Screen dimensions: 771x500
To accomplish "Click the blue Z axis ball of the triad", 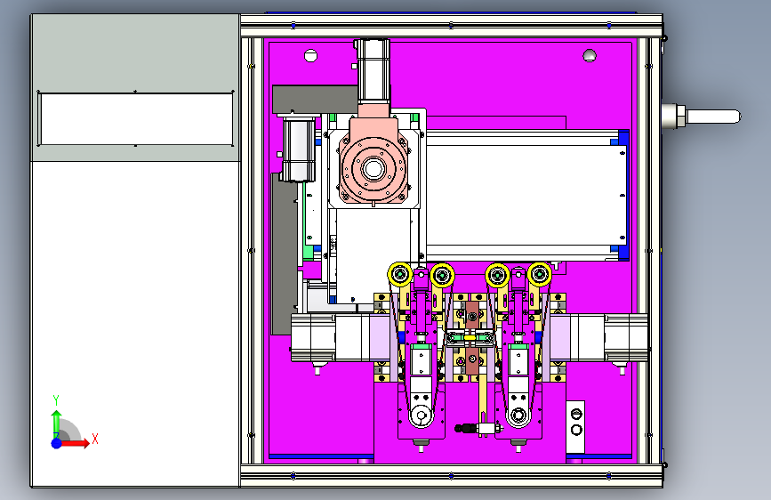I will (x=57, y=443).
